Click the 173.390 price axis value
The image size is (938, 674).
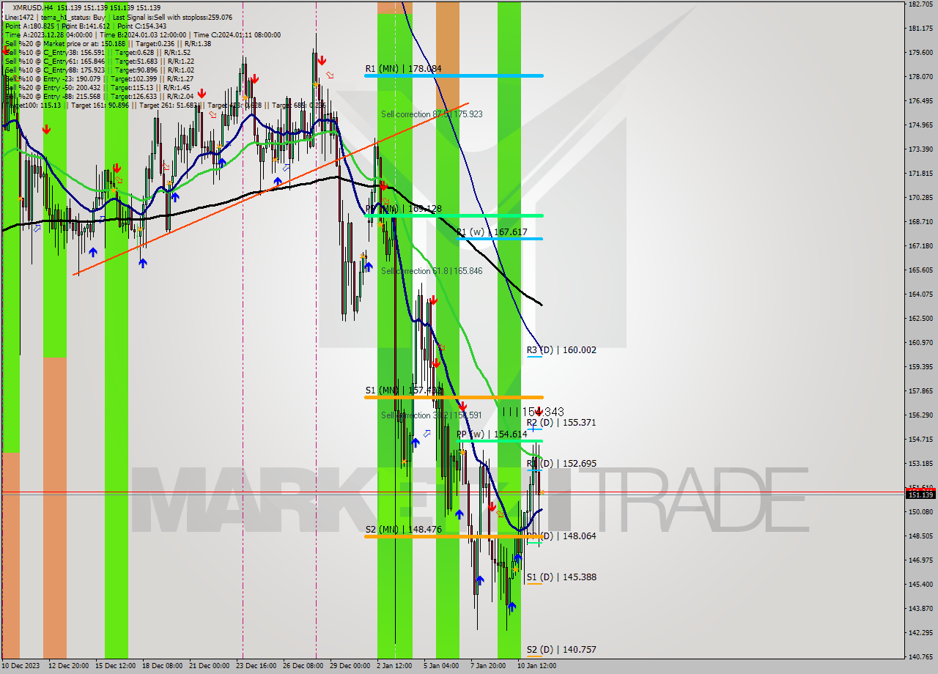(920, 149)
